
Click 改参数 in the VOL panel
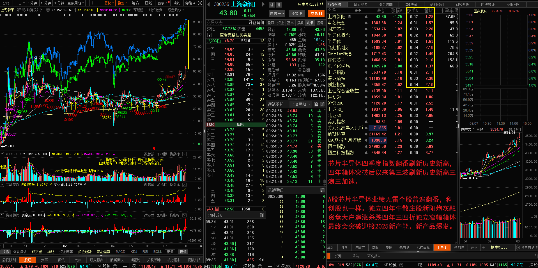click(149, 154)
